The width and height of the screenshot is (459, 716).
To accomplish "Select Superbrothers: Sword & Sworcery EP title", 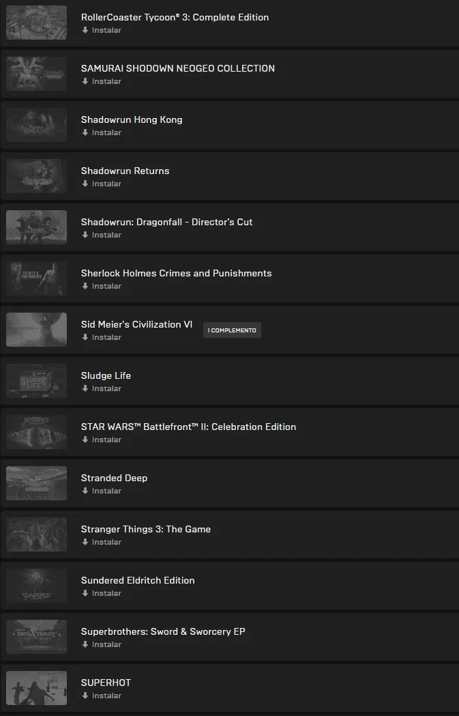I will click(163, 631).
